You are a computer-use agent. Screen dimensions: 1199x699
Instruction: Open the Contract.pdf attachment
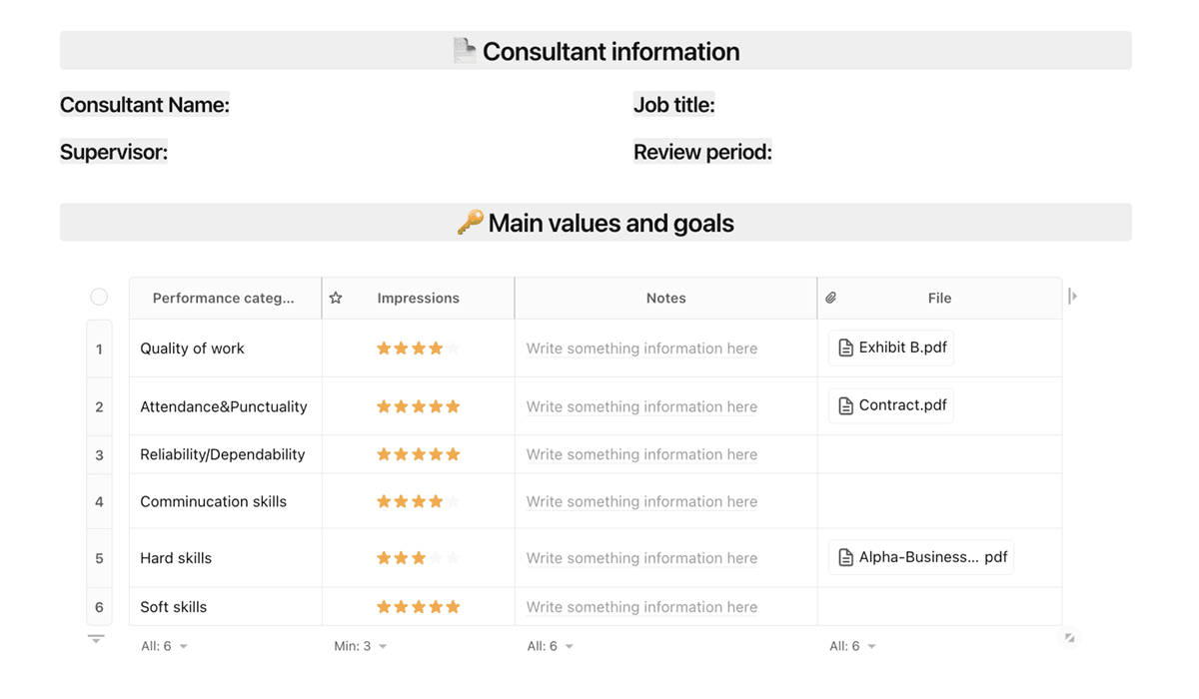click(x=890, y=405)
